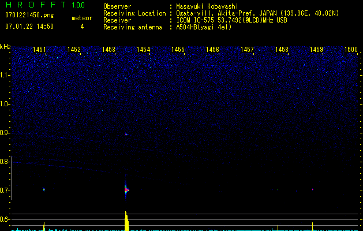Click the 1453 time axis label
The image size is (363, 231).
(x=108, y=49)
